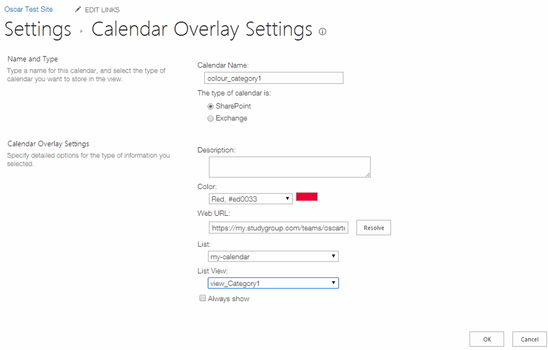
Task: Open the List View dropdown view_Category1
Action: (x=273, y=283)
